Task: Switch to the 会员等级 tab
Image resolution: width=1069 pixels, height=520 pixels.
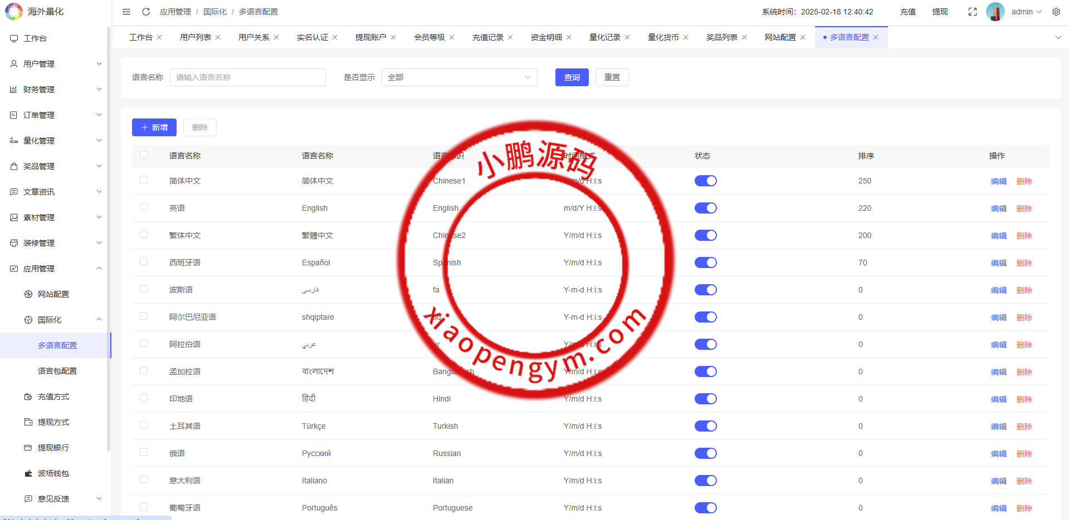Action: pyautogui.click(x=429, y=37)
